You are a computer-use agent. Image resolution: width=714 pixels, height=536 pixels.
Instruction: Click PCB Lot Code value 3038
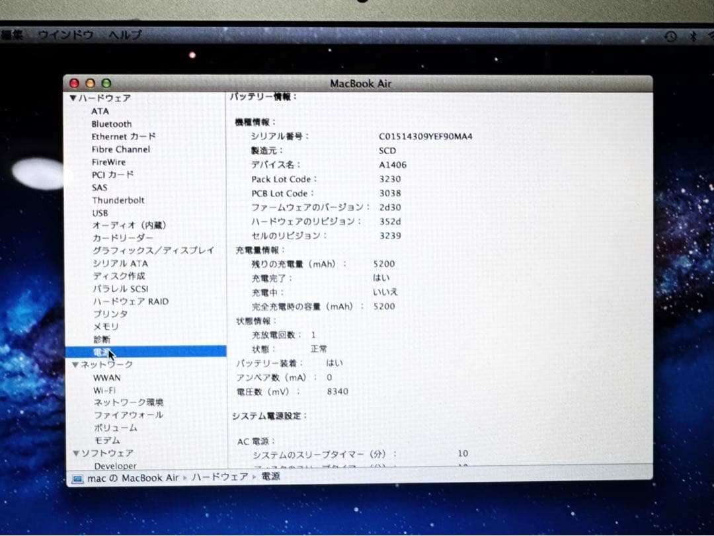(390, 193)
